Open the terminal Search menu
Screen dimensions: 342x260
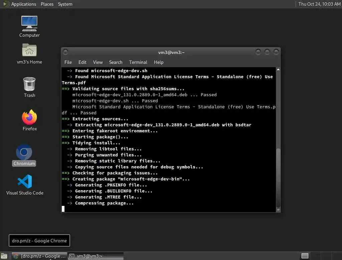pyautogui.click(x=116, y=62)
